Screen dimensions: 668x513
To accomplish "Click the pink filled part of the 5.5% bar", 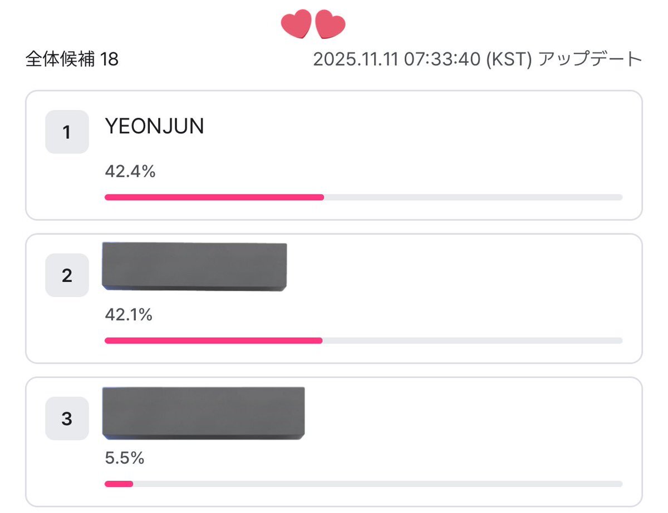I will click(119, 484).
